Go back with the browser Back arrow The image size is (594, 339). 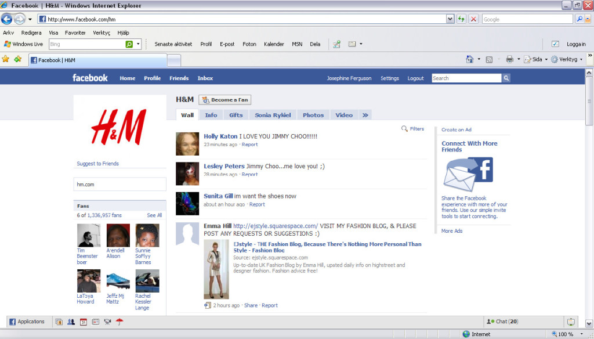(x=7, y=19)
